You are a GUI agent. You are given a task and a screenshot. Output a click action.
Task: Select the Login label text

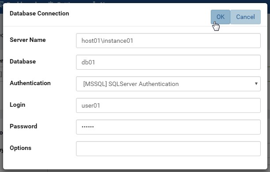[17, 105]
